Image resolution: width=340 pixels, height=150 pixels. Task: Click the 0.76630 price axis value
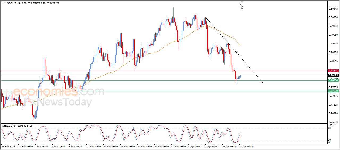(x=333, y=122)
